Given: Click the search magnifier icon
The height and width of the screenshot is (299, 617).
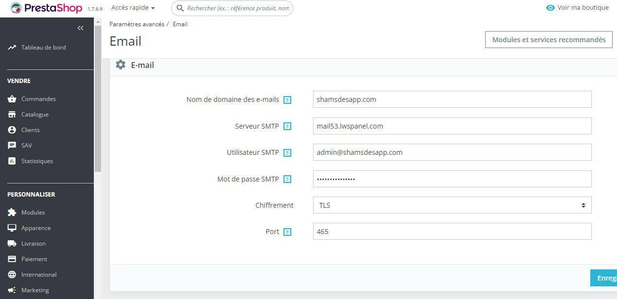Looking at the screenshot, I should 180,8.
